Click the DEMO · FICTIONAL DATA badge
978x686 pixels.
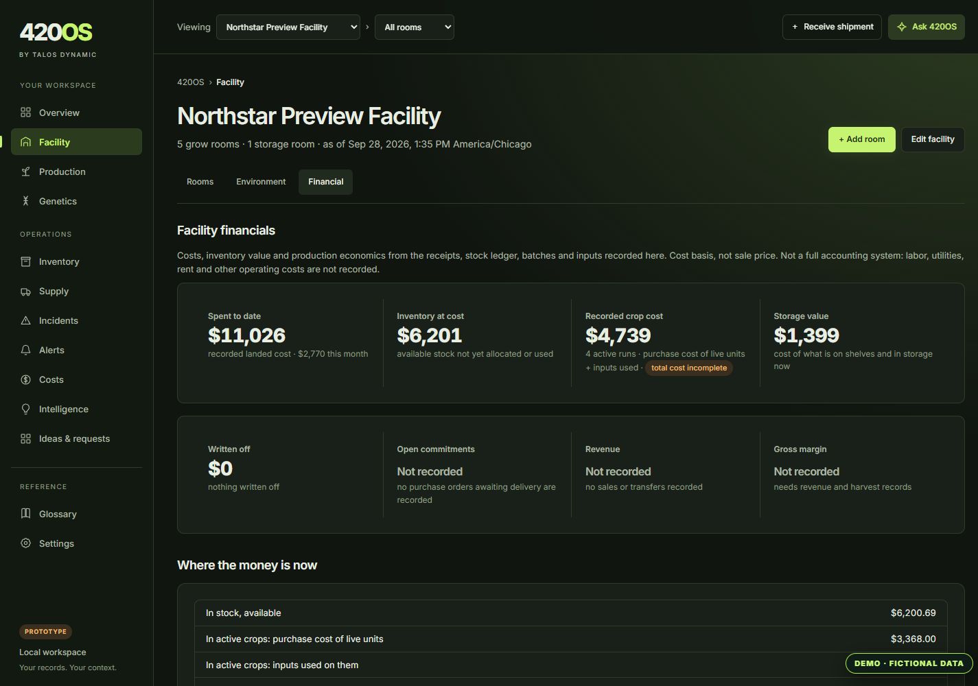point(909,663)
